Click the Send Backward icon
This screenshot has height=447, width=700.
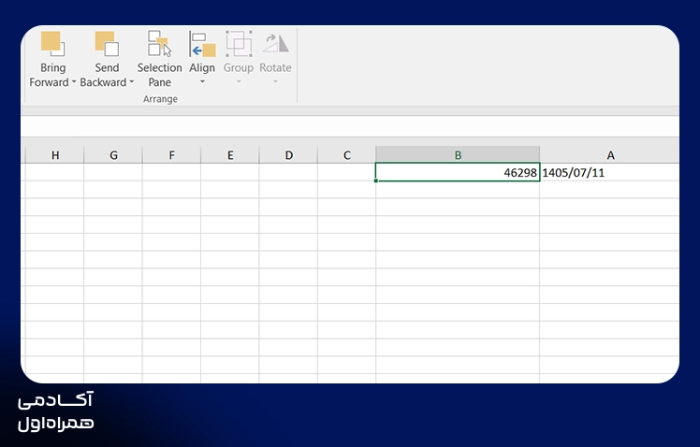click(x=107, y=44)
